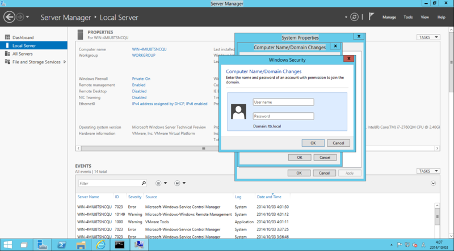Open the Manage menu

coord(389,17)
